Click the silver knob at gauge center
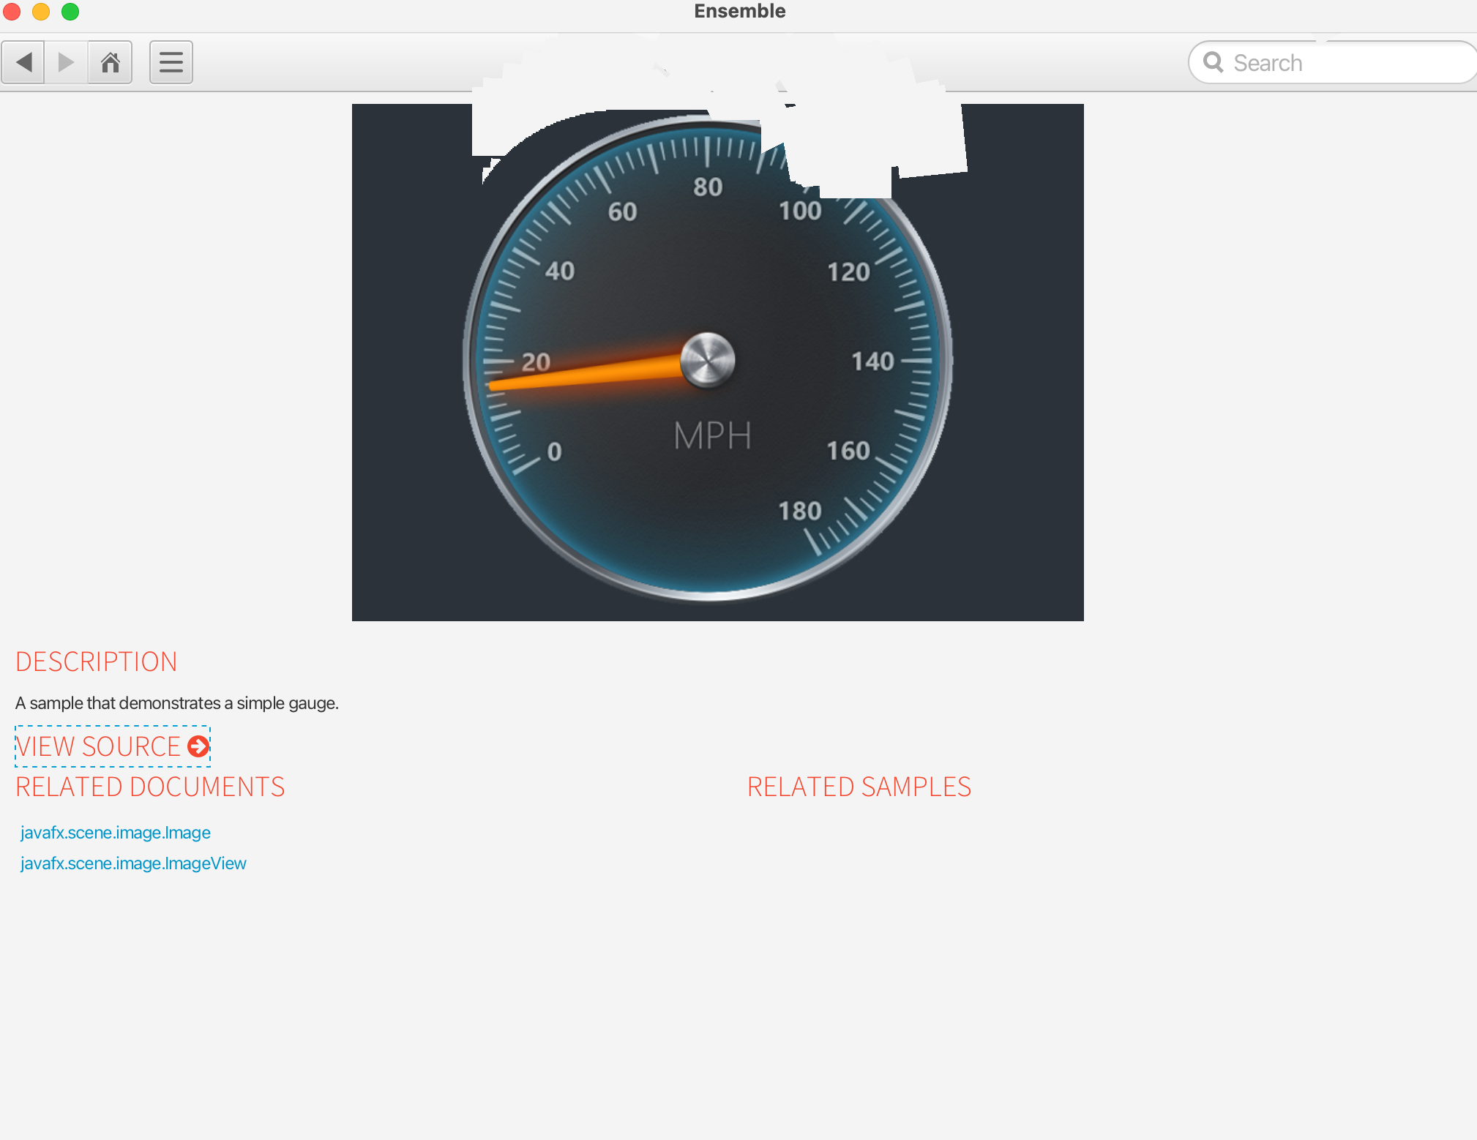Screen dimensions: 1477x1140 [x=707, y=360]
